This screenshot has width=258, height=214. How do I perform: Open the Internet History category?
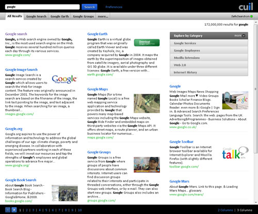click(209, 73)
